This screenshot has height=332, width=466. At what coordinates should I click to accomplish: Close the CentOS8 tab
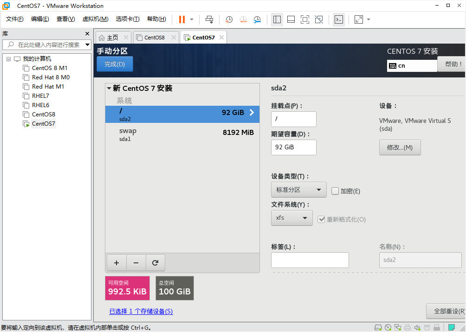click(x=174, y=38)
